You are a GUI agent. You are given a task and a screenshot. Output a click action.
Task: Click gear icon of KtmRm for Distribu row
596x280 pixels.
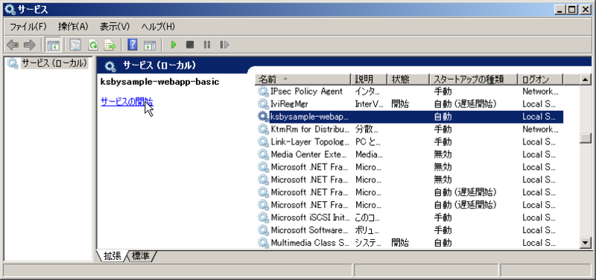pyautogui.click(x=263, y=129)
